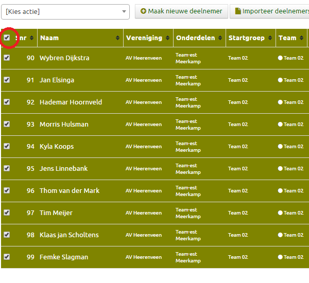Open the Kies actie dropdown

pyautogui.click(x=65, y=12)
